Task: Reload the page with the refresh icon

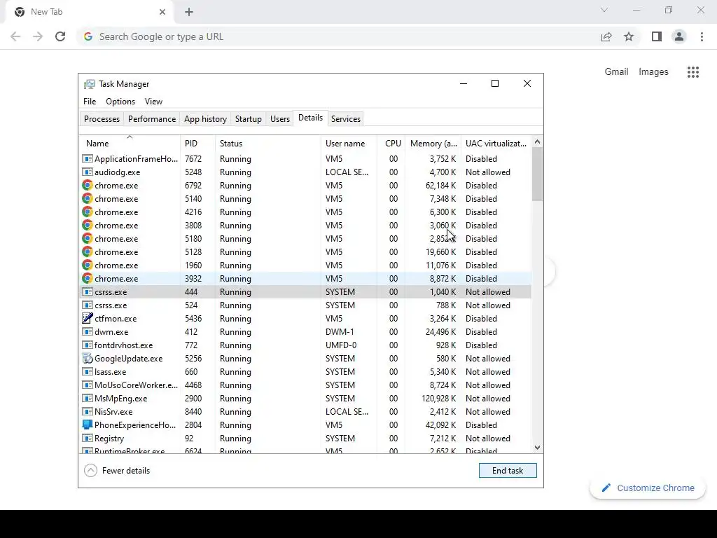Action: pos(60,36)
